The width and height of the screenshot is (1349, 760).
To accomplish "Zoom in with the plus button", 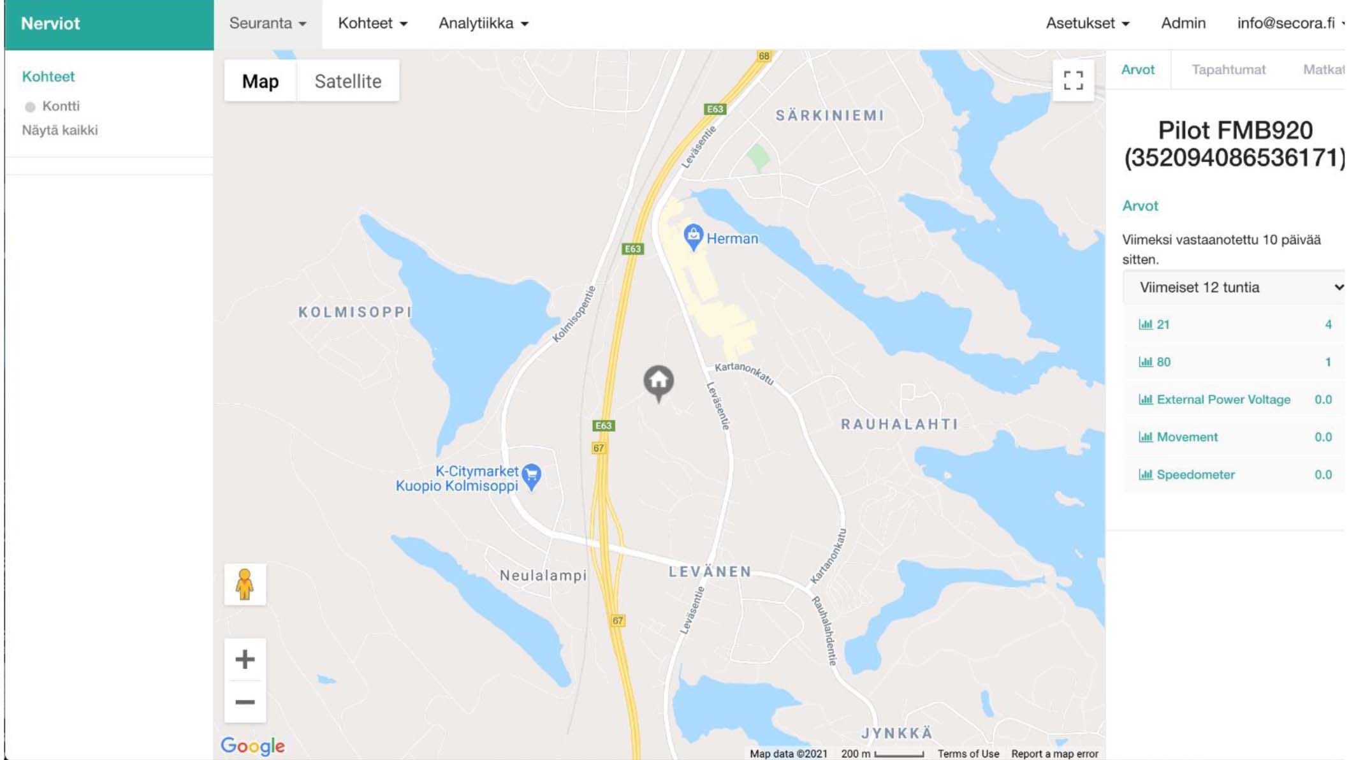I will pos(245,659).
